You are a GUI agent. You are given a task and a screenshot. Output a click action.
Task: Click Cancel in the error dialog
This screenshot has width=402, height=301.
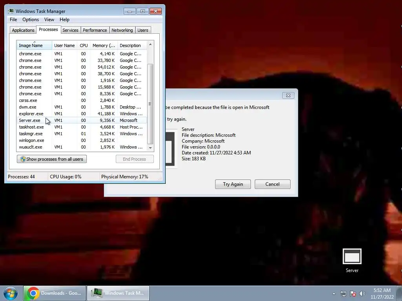(x=272, y=184)
